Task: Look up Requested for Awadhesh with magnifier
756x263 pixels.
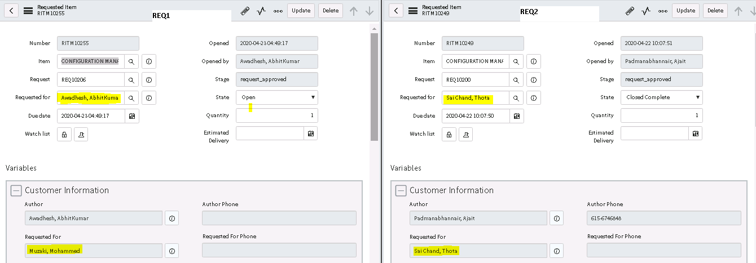Action: 131,97
